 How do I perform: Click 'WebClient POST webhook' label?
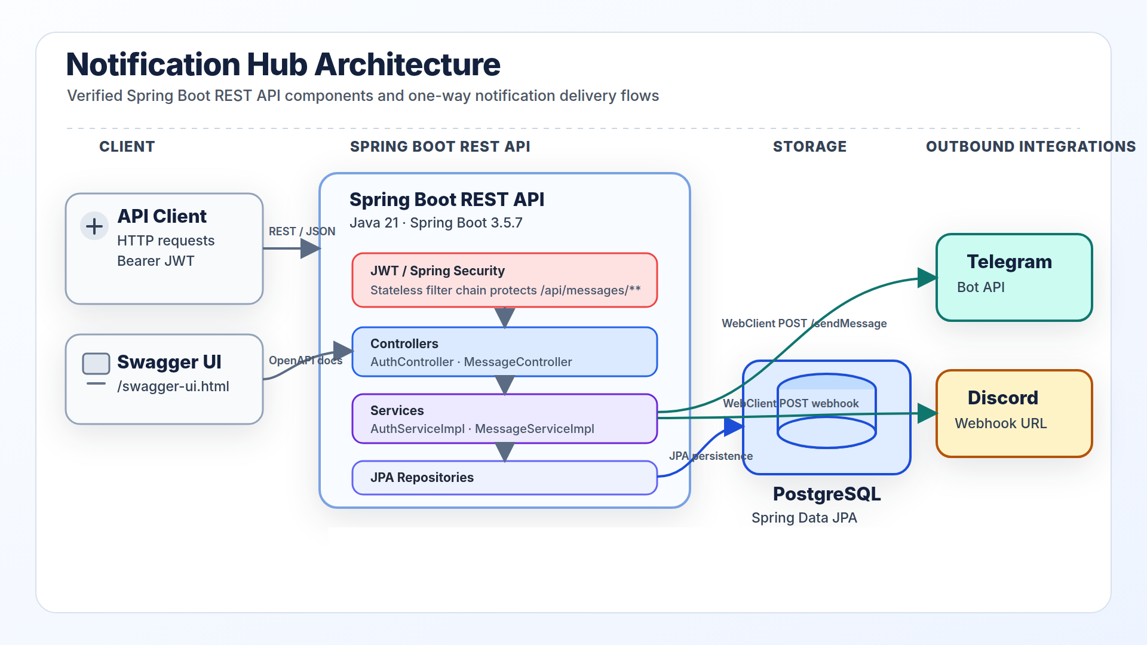tap(791, 403)
